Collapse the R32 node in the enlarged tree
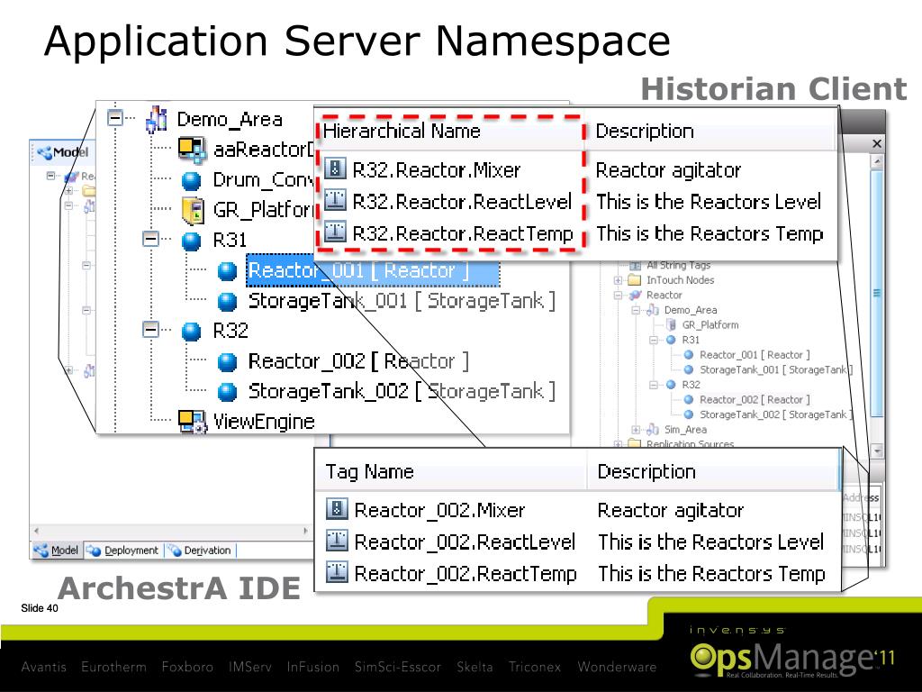Screen dimensions: 922x692 coord(150,330)
